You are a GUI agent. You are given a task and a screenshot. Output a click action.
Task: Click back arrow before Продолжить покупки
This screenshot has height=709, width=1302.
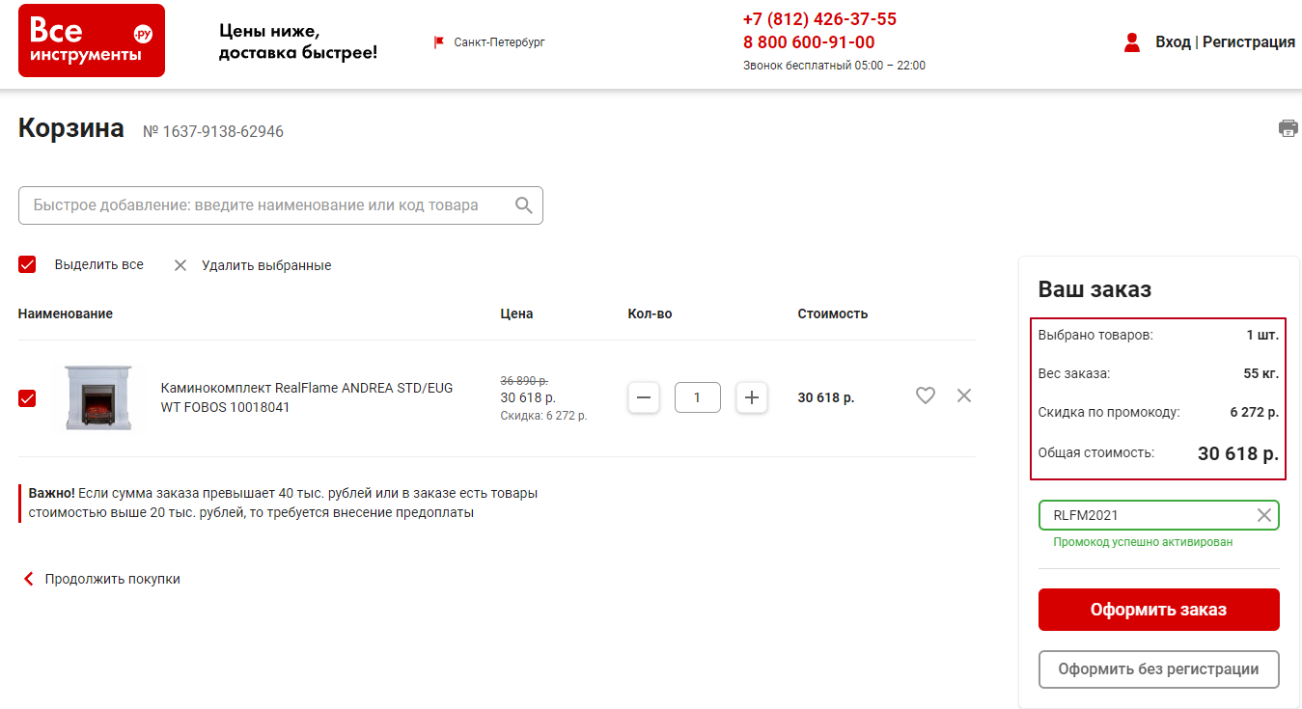[28, 579]
